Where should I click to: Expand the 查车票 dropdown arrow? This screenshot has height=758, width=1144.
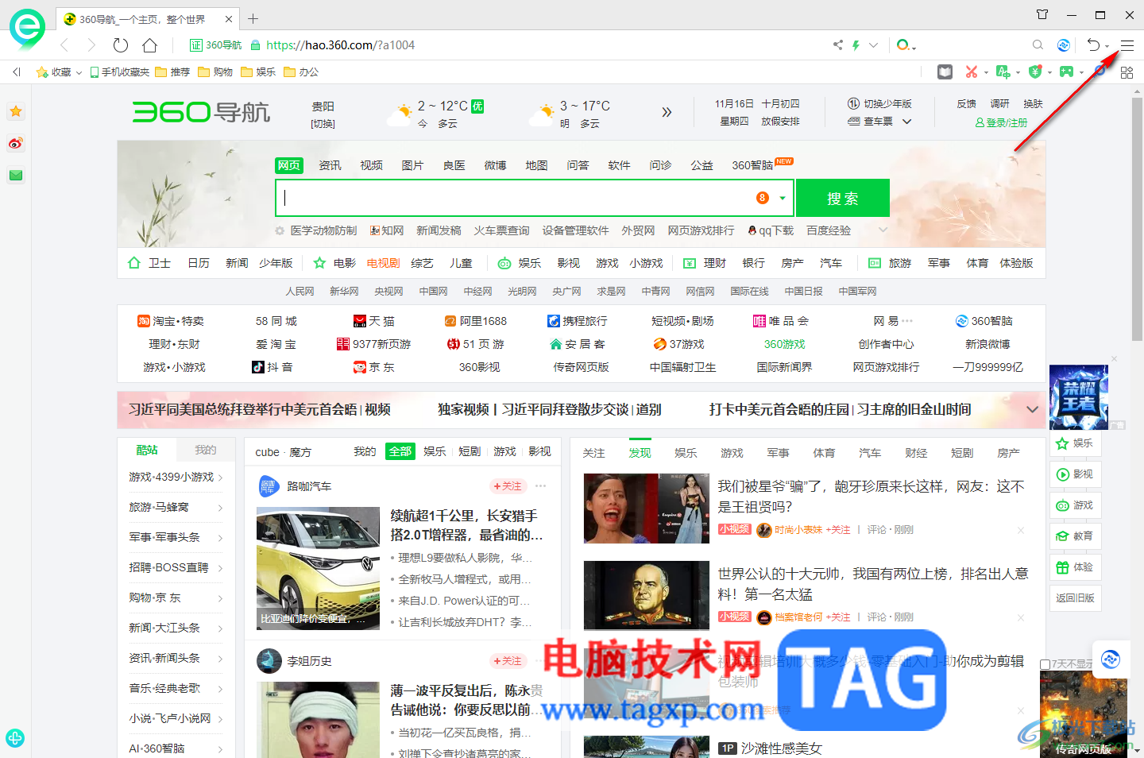[x=907, y=121]
